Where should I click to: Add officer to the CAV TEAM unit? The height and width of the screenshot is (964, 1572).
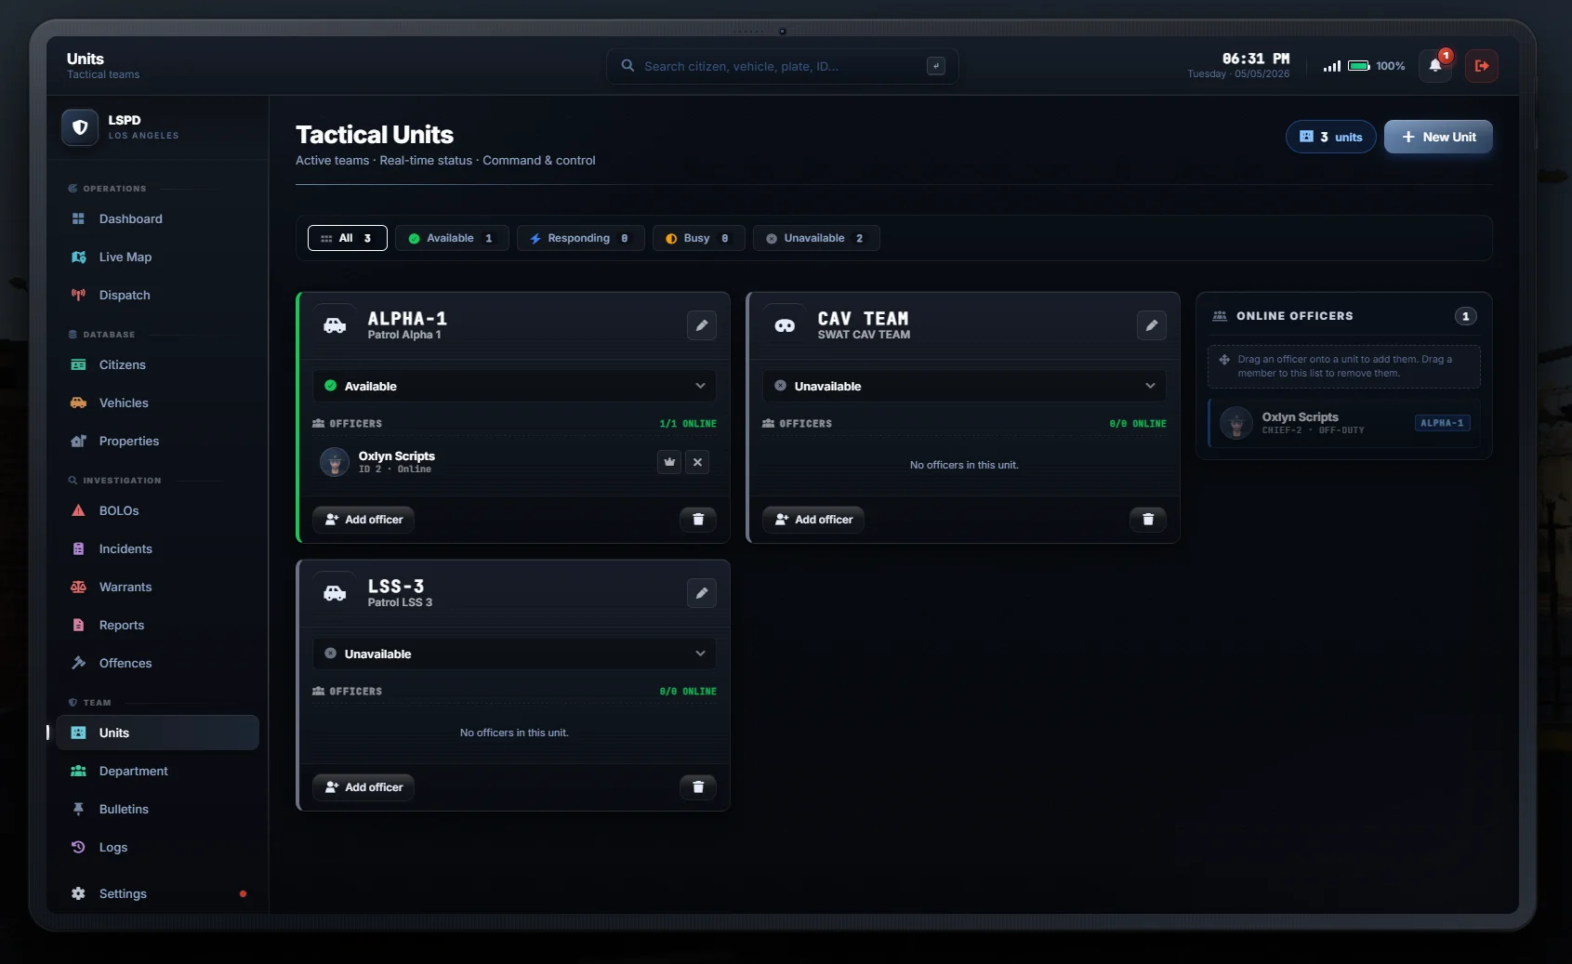pyautogui.click(x=813, y=520)
